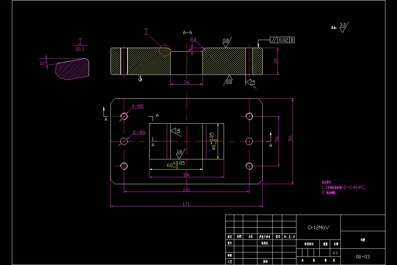Click the 10:1 detail scale text
The width and height of the screenshot is (397, 265).
(80, 49)
